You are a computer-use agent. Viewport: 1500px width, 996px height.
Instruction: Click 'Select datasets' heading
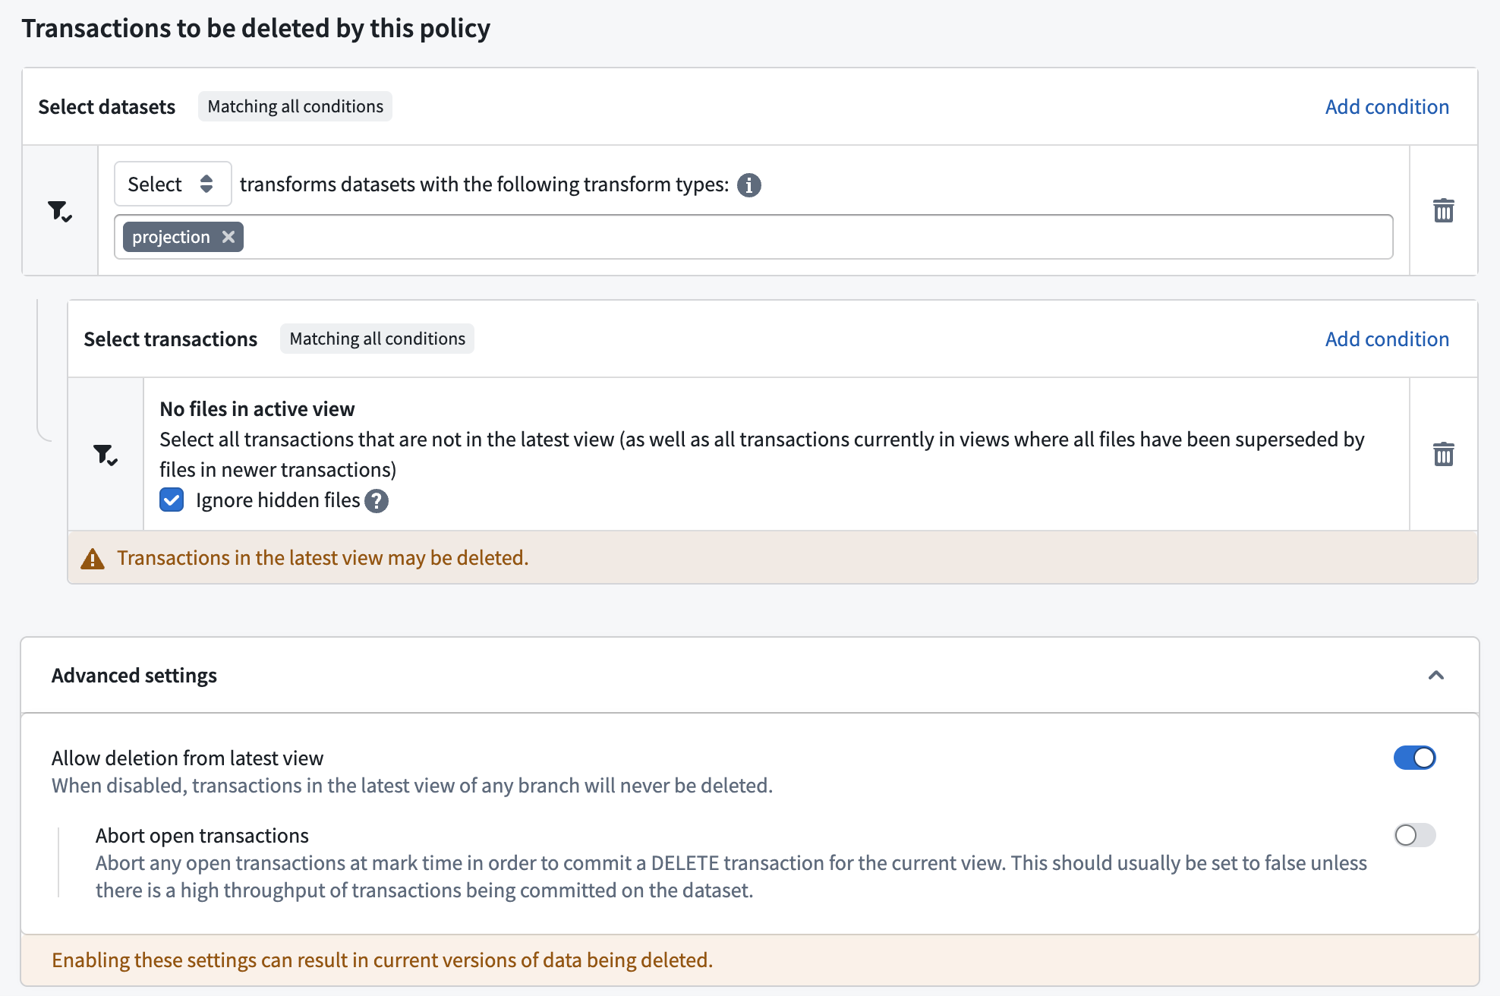click(x=107, y=107)
